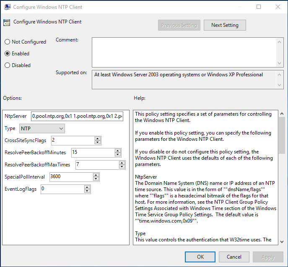The height and width of the screenshot is (267, 288).
Task: Maximize the dialog window
Action: tap(259, 7)
